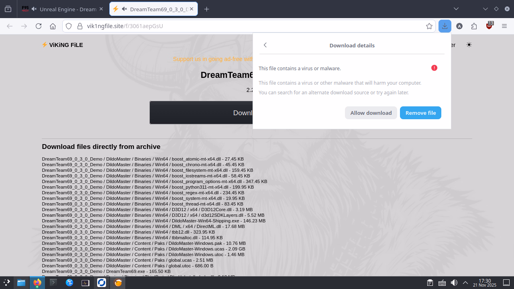Open the system monitor taskbar icon
Screen dimensions: 514x289
point(86,283)
